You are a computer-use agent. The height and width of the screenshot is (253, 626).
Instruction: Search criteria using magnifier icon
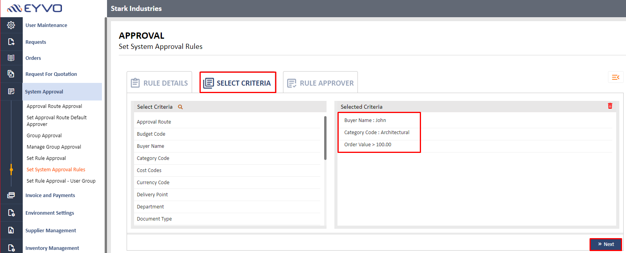click(180, 107)
